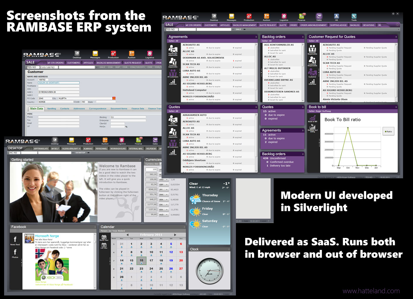Open the SEK currency dropdown
Screen dimensions: 413x299
[x=167, y=200]
